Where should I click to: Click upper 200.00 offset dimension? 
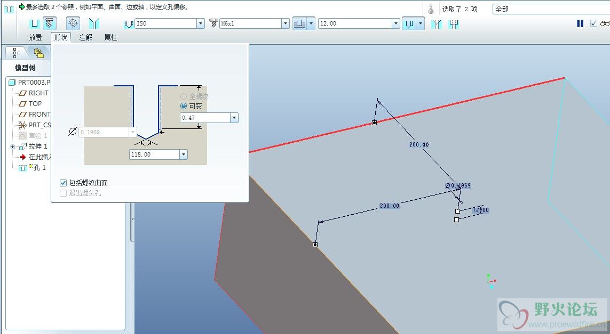tap(419, 144)
